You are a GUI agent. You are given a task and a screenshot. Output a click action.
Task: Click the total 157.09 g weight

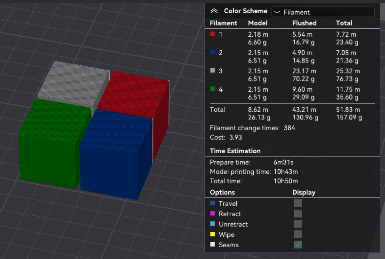pos(349,118)
